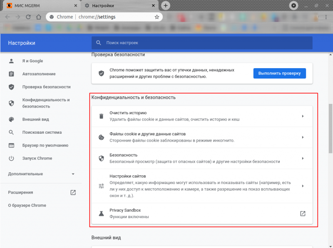333x248 pixels.
Task: Bookmark page with the star icon
Action: (x=157, y=17)
